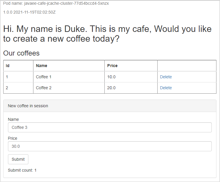Click the 'Our coffees' heading
This screenshot has height=182, width=220.
point(21,53)
